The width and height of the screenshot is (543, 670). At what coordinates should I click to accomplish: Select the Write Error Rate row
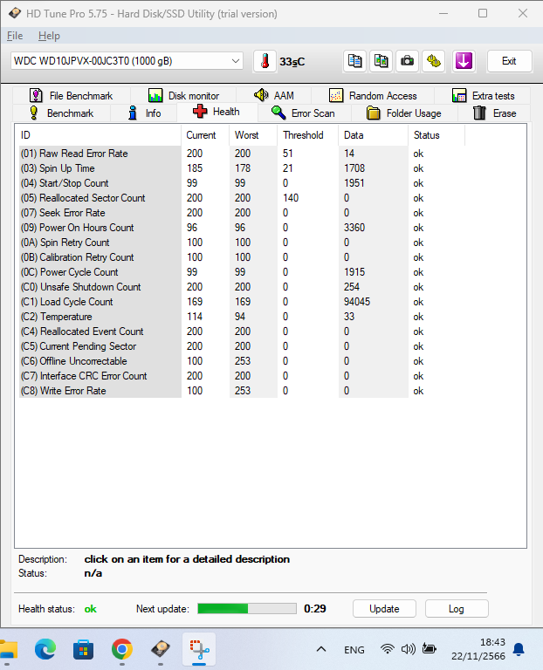(x=242, y=391)
